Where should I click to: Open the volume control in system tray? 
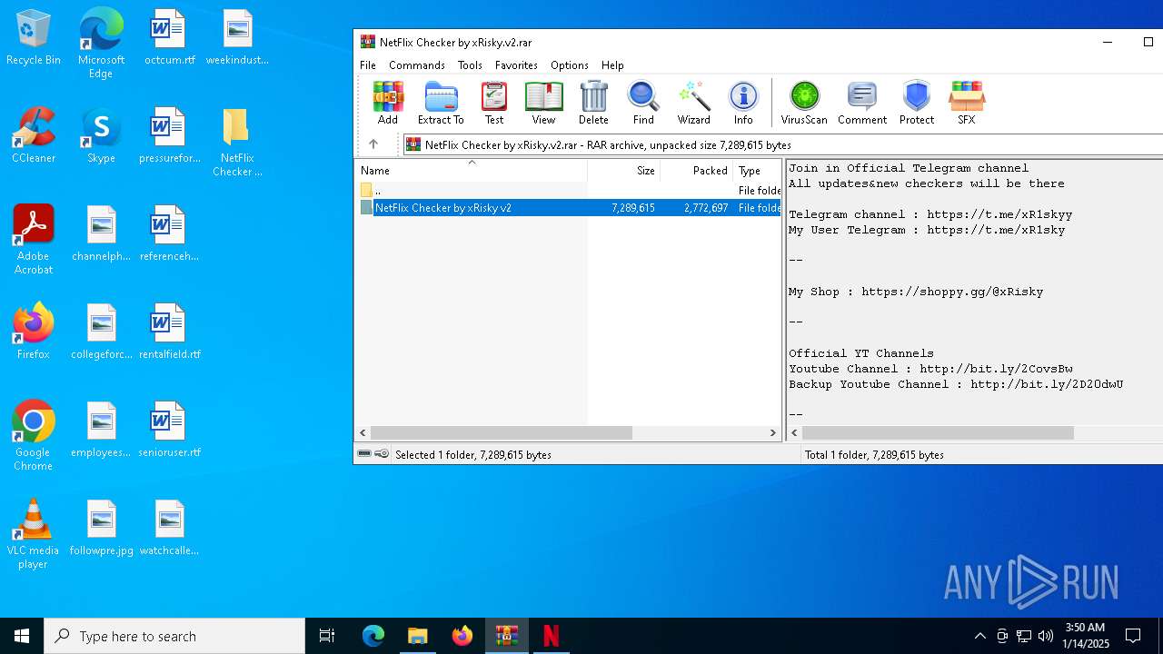1046,636
